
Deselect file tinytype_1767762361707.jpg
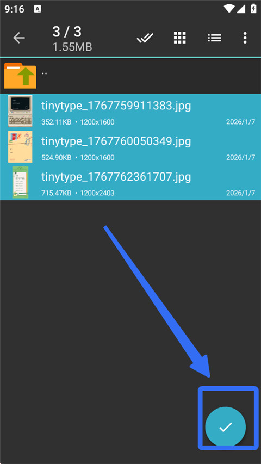pos(130,182)
